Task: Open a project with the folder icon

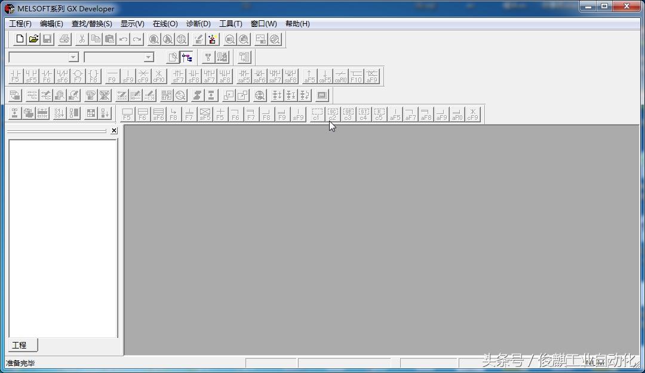Action: point(33,39)
